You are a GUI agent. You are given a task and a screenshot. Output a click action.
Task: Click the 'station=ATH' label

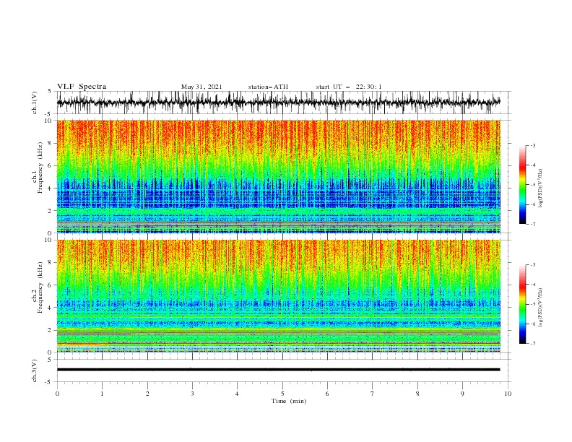(268, 87)
